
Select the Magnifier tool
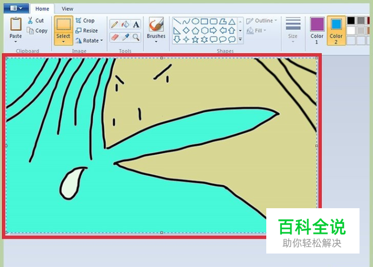click(x=136, y=37)
